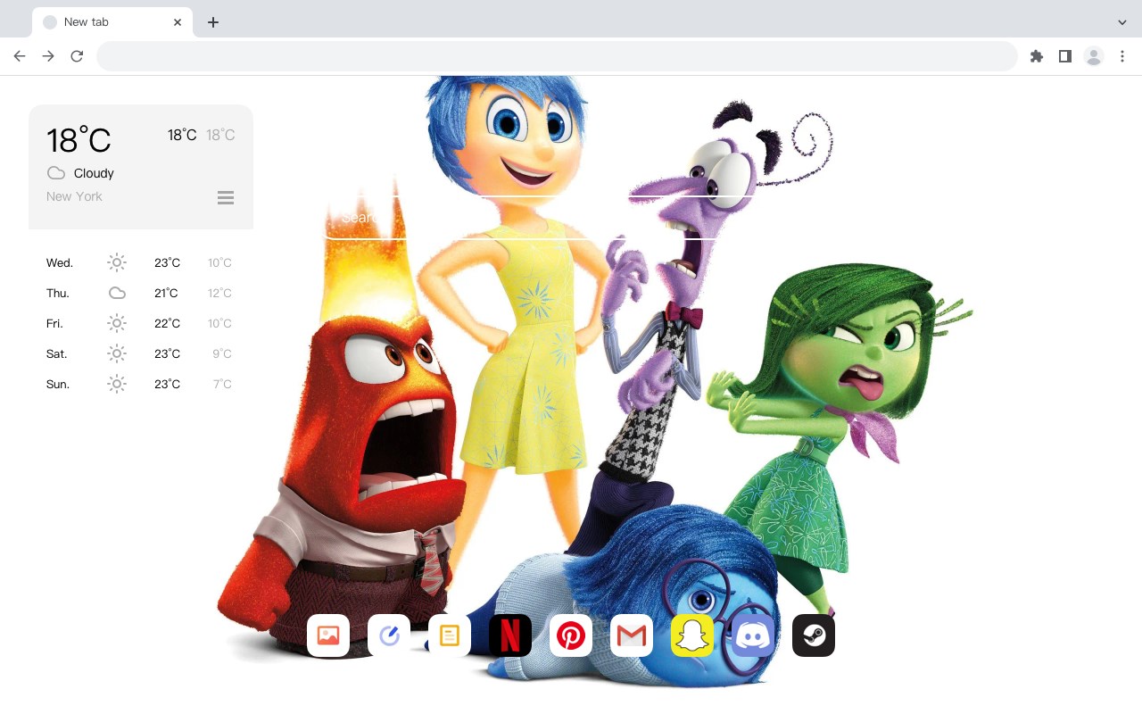Open the Pinterest shortcut icon

[x=571, y=635]
